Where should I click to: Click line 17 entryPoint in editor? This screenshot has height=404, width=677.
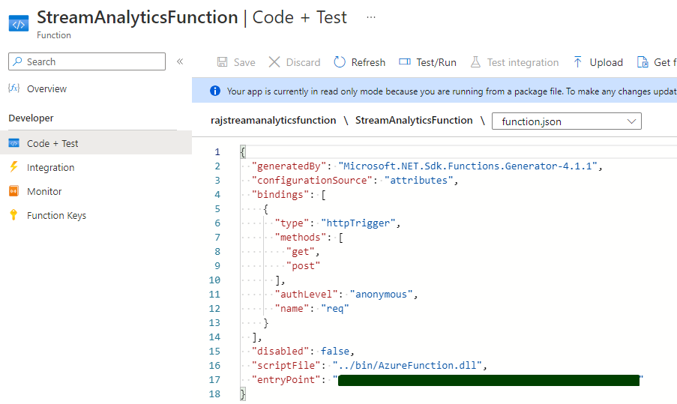[x=288, y=380]
